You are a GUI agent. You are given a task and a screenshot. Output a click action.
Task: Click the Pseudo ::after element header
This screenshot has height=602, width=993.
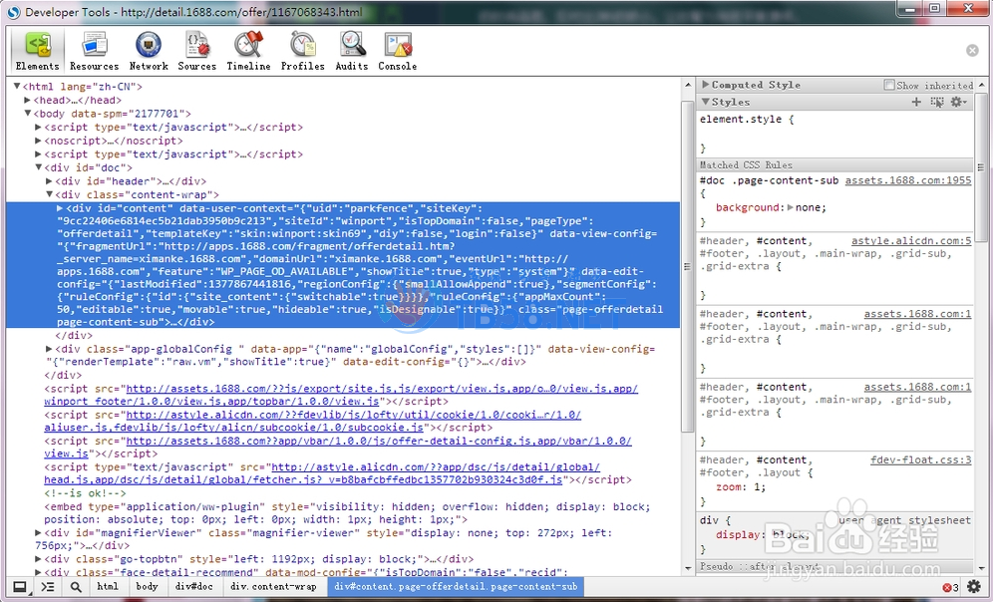(x=834, y=566)
